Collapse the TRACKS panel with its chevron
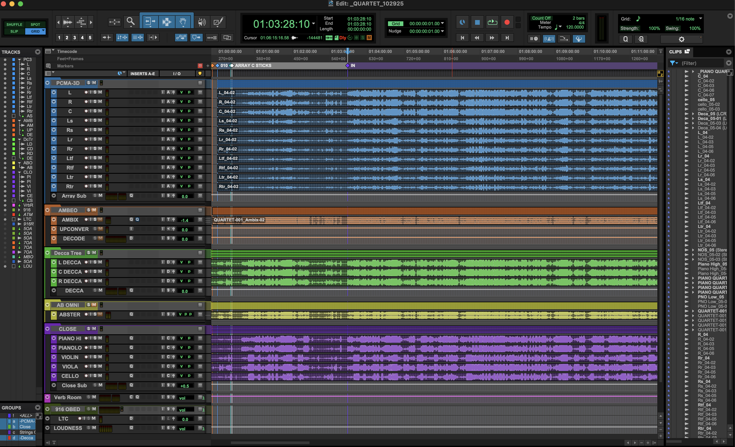This screenshot has height=447, width=735. pos(38,52)
